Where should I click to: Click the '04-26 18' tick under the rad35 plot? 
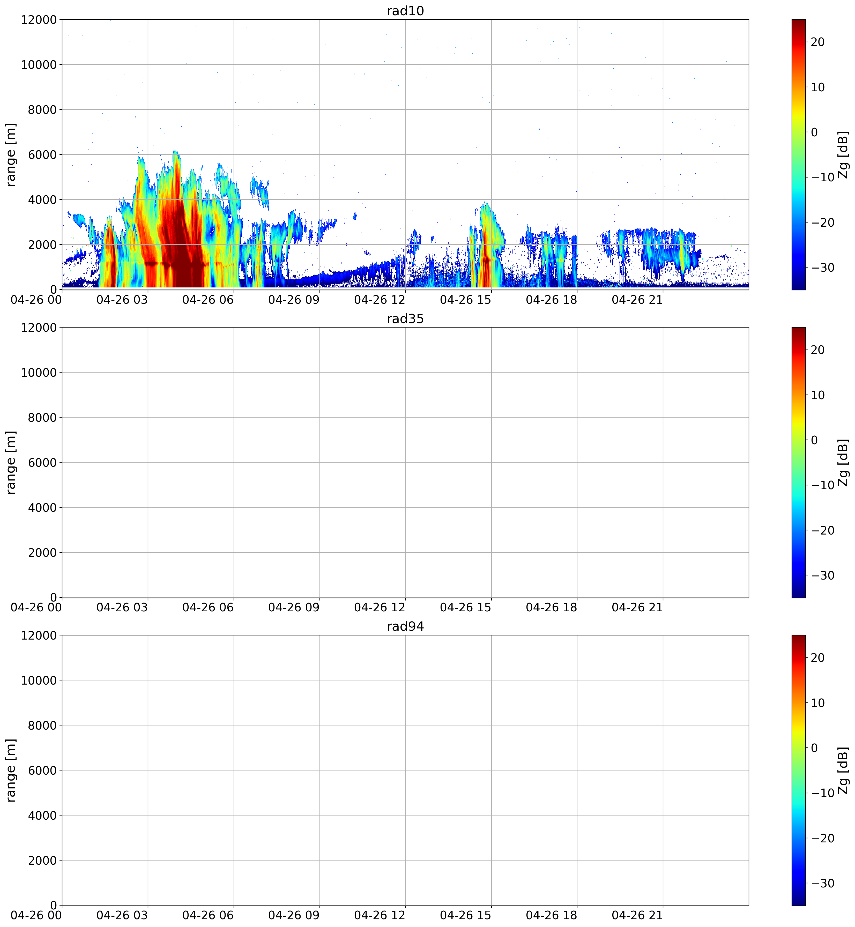click(x=552, y=607)
